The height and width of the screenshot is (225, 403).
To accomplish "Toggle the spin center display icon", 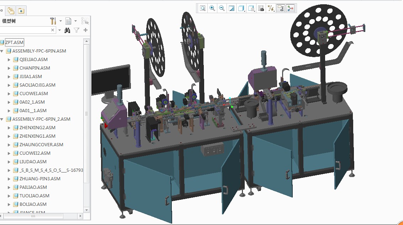I will point(290,8).
